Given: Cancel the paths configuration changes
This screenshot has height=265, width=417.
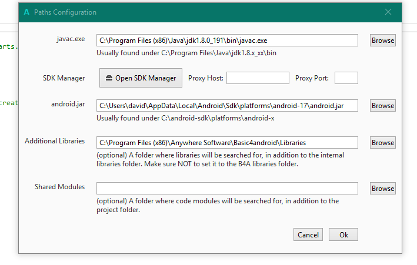Looking at the screenshot, I should tap(308, 235).
